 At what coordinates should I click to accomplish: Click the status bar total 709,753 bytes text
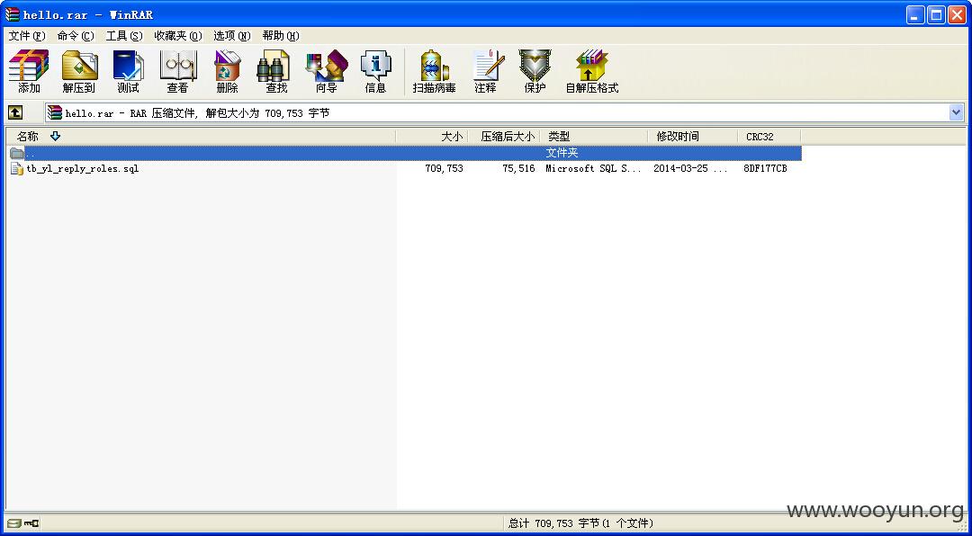point(580,523)
